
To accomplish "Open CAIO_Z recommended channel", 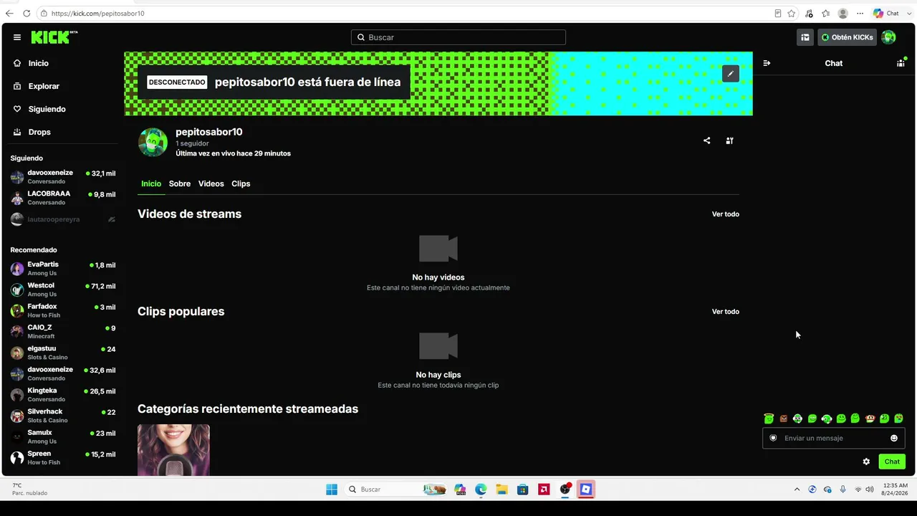I will click(x=63, y=332).
